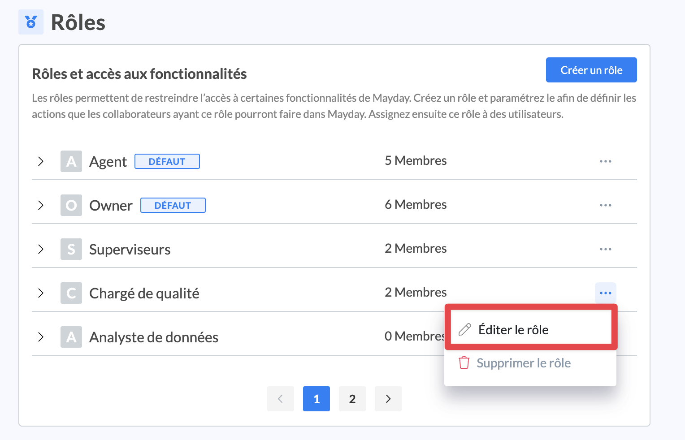
Task: Open the Owner role three-dot menu
Action: click(605, 205)
